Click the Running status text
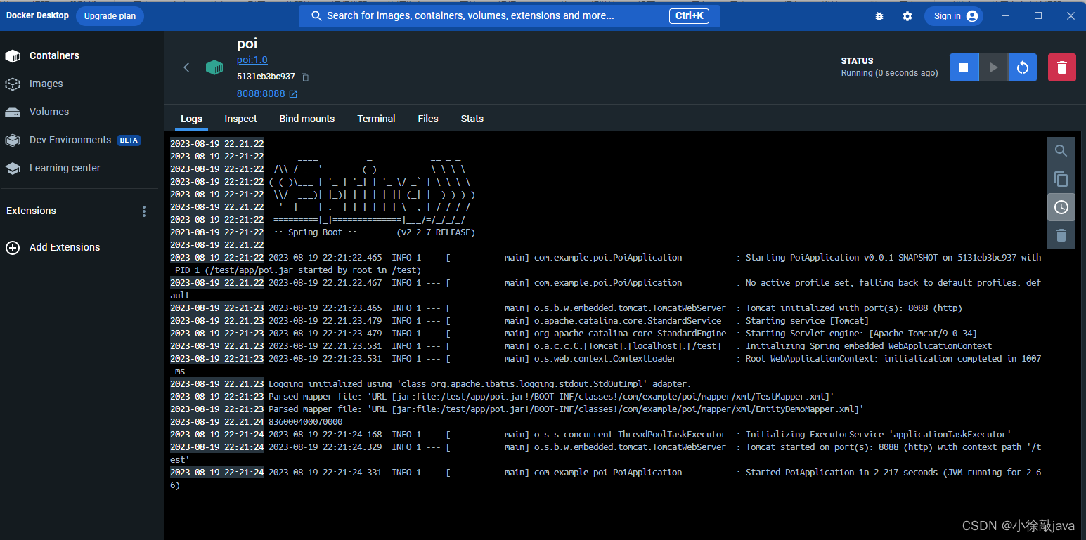Screen dimensions: 1086x540 click(x=889, y=73)
